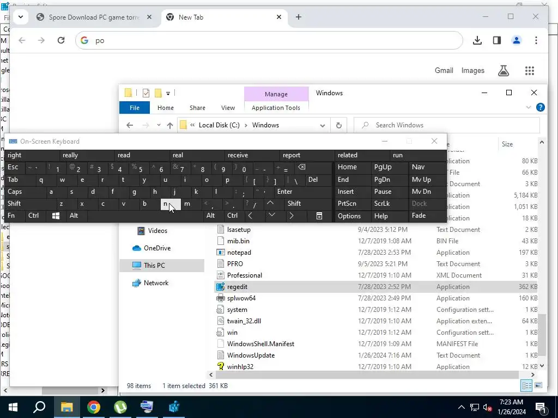Toggle Fn key on On-Screen Keyboard
This screenshot has width=558, height=418.
[15, 216]
